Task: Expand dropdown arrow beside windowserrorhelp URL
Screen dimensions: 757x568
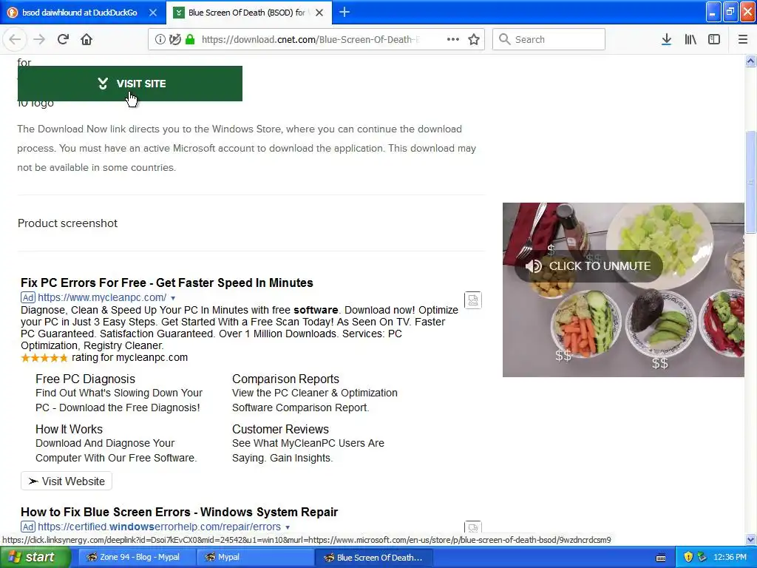Action: (288, 527)
